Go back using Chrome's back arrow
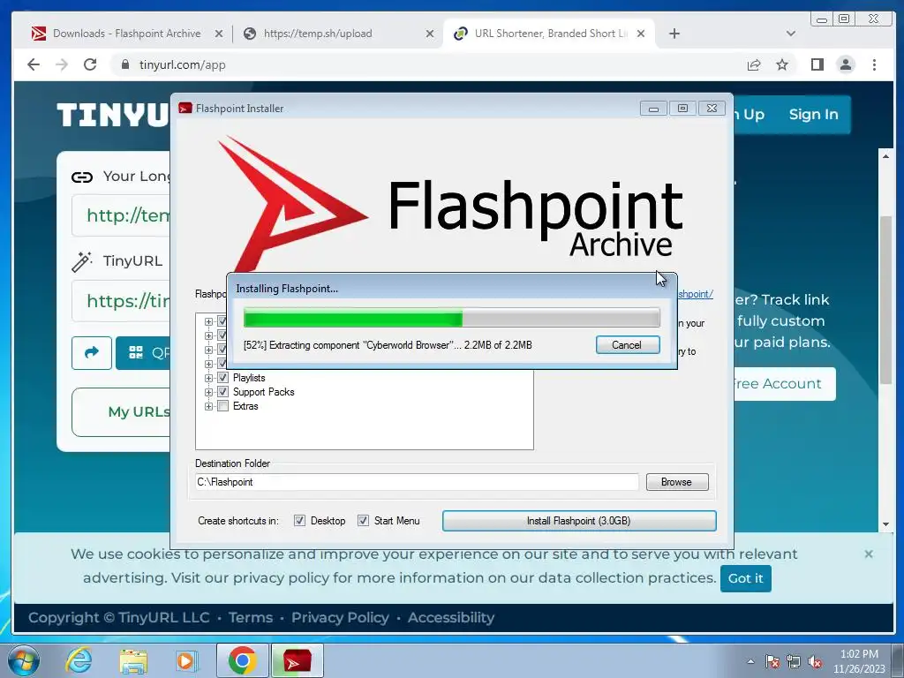 (x=34, y=64)
